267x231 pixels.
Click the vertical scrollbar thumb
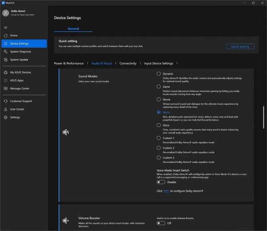coord(263,118)
